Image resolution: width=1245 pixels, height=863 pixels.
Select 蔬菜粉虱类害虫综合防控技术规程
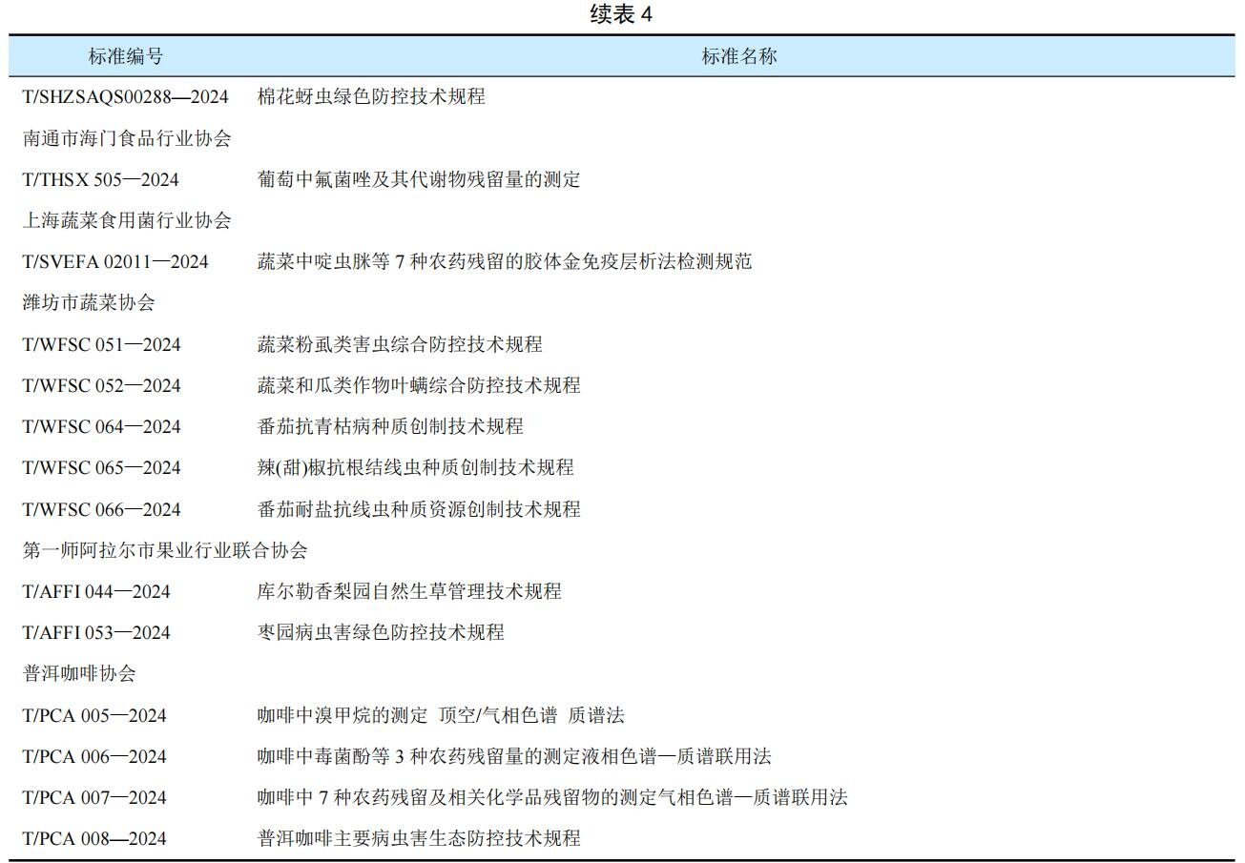pos(400,344)
